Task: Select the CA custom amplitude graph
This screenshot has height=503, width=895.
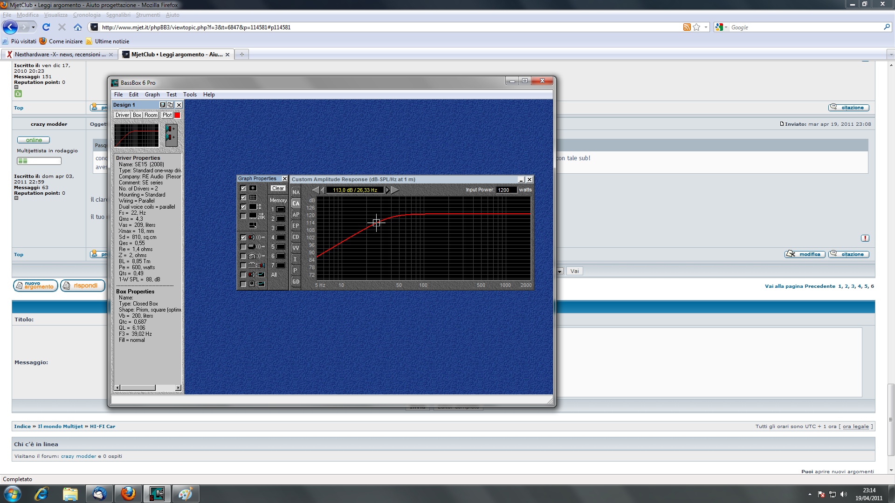Action: [x=296, y=204]
